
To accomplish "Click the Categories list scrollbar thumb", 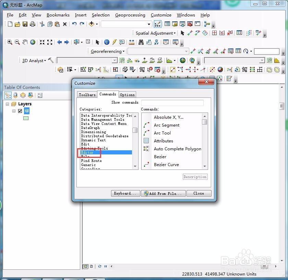I will [x=135, y=130].
